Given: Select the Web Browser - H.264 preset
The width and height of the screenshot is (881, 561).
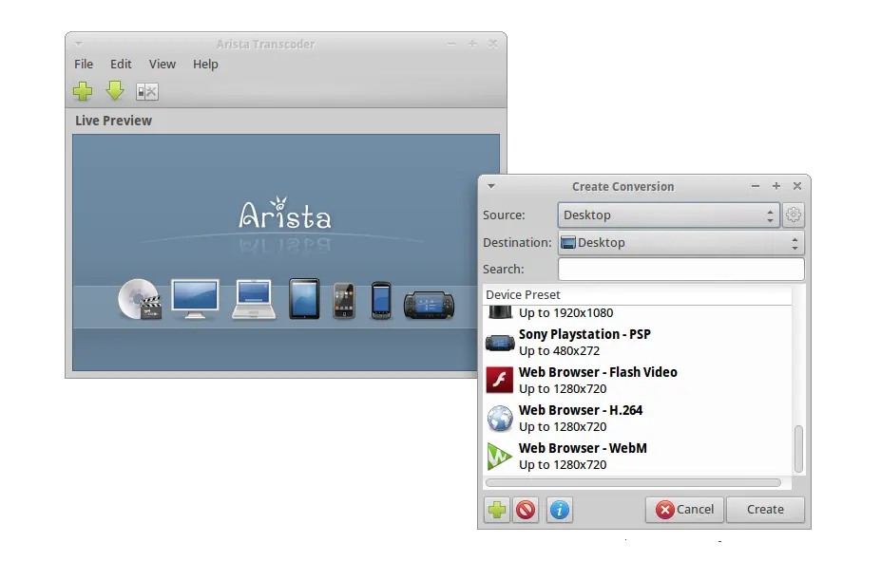Looking at the screenshot, I should [638, 419].
